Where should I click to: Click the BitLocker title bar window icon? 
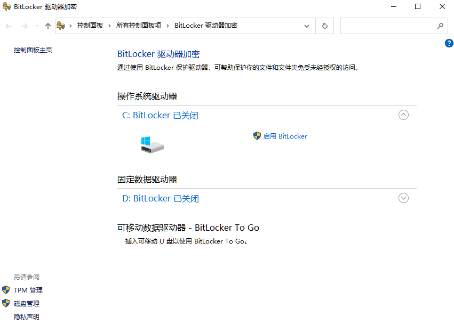[x=6, y=6]
